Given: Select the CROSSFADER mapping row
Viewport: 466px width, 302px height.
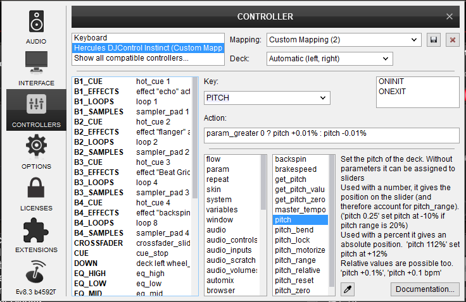Looking at the screenshot, I should point(132,243).
